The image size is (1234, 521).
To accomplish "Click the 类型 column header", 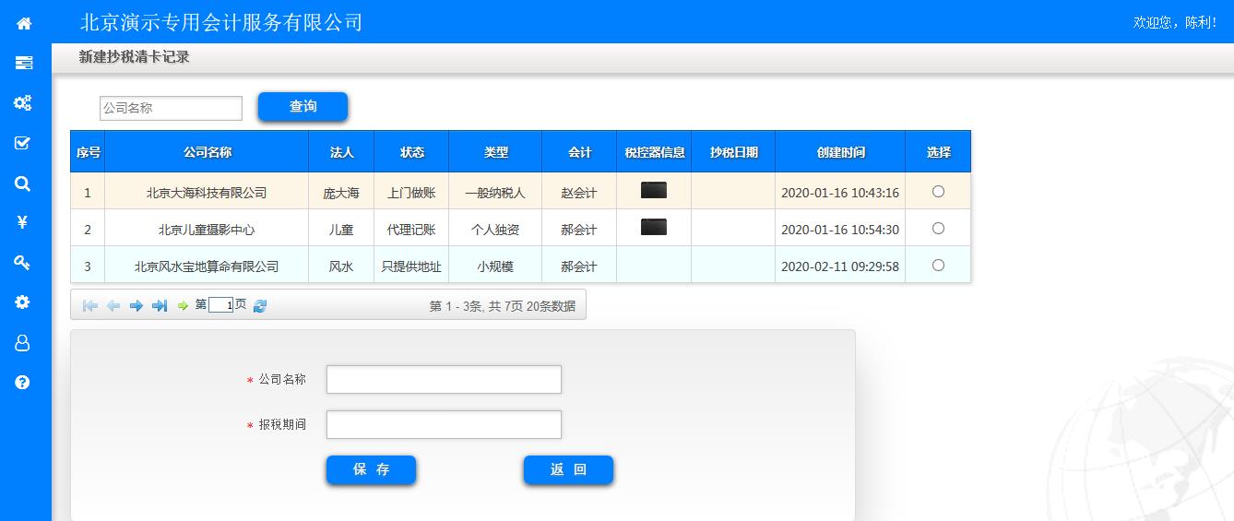I will pos(495,152).
